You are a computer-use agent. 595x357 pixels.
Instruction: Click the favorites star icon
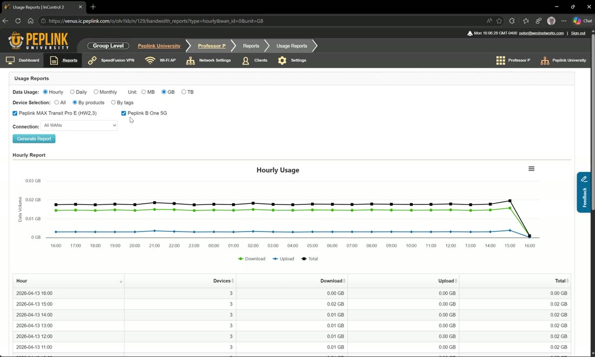(499, 21)
